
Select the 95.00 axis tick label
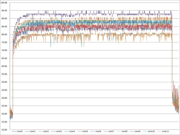click(5, 11)
